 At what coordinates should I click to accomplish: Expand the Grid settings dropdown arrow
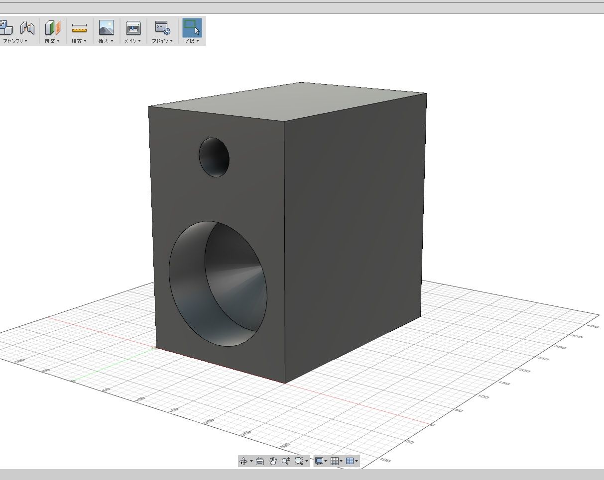click(x=341, y=462)
